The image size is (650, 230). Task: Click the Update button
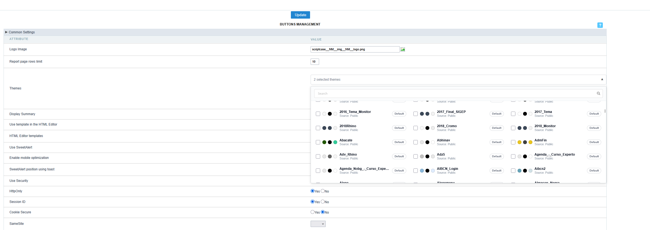click(x=300, y=15)
